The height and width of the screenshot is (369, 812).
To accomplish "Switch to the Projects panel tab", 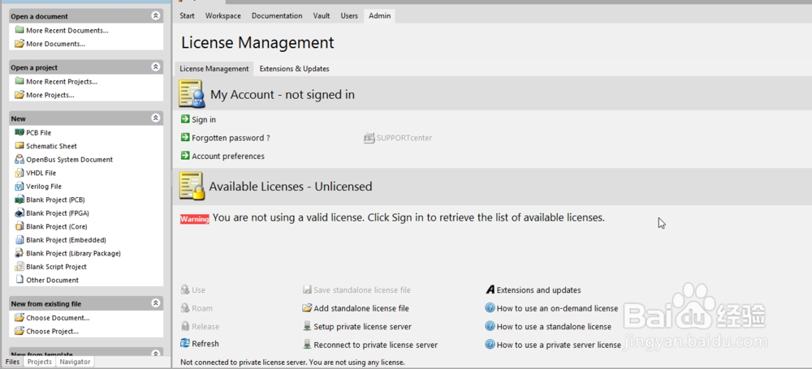I will [x=39, y=362].
